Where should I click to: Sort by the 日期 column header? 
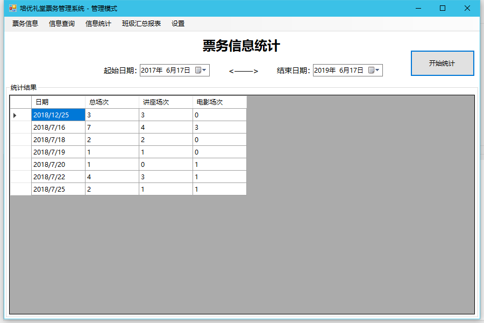58,102
